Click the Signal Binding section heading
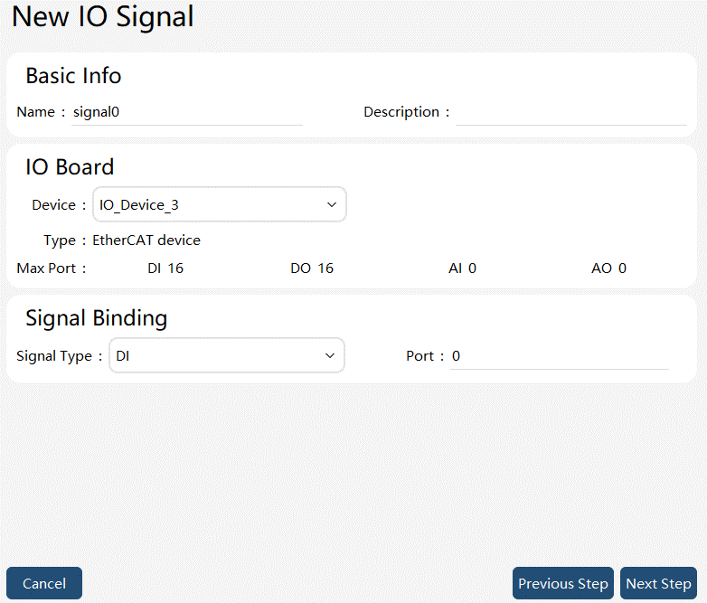Screen dimensions: 707x603 tap(97, 318)
